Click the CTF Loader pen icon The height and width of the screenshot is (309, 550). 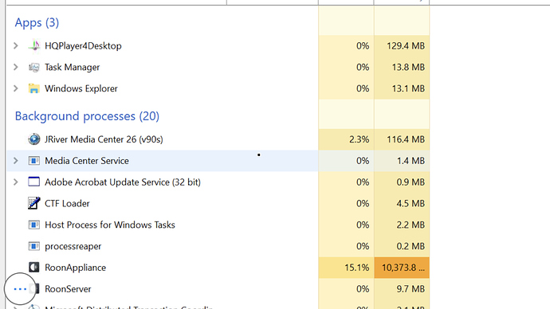tap(34, 203)
